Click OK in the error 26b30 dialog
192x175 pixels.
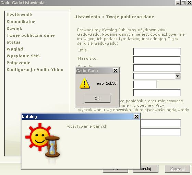[97, 98]
